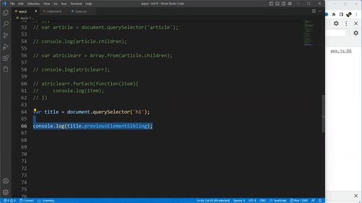Viewport: 362px width, 203px height.
Task: Open the Explorer view in activity bar
Action: coord(6,12)
